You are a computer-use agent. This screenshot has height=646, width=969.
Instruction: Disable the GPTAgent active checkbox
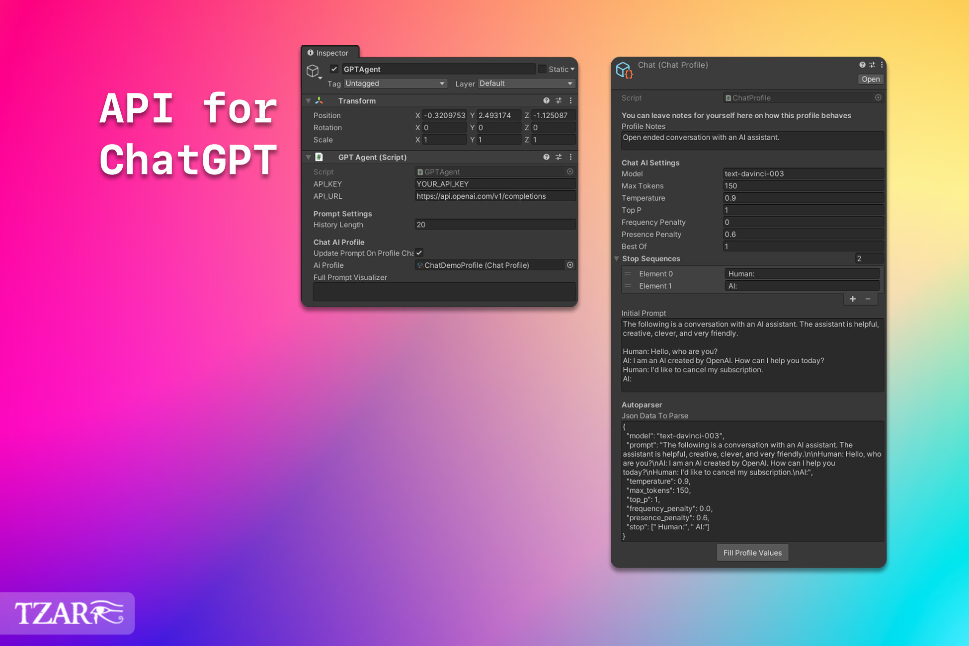334,69
